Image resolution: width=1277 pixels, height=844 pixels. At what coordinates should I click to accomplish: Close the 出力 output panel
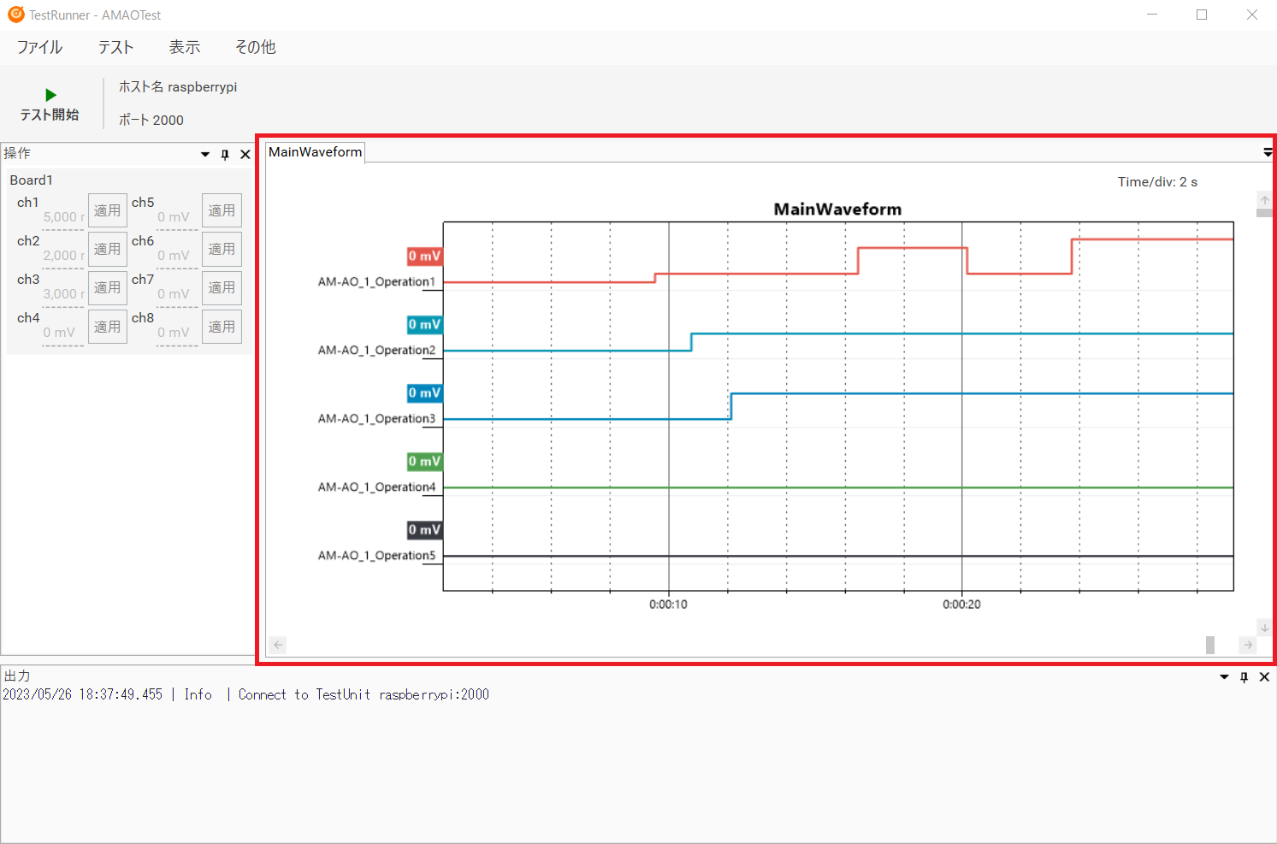tap(1264, 677)
